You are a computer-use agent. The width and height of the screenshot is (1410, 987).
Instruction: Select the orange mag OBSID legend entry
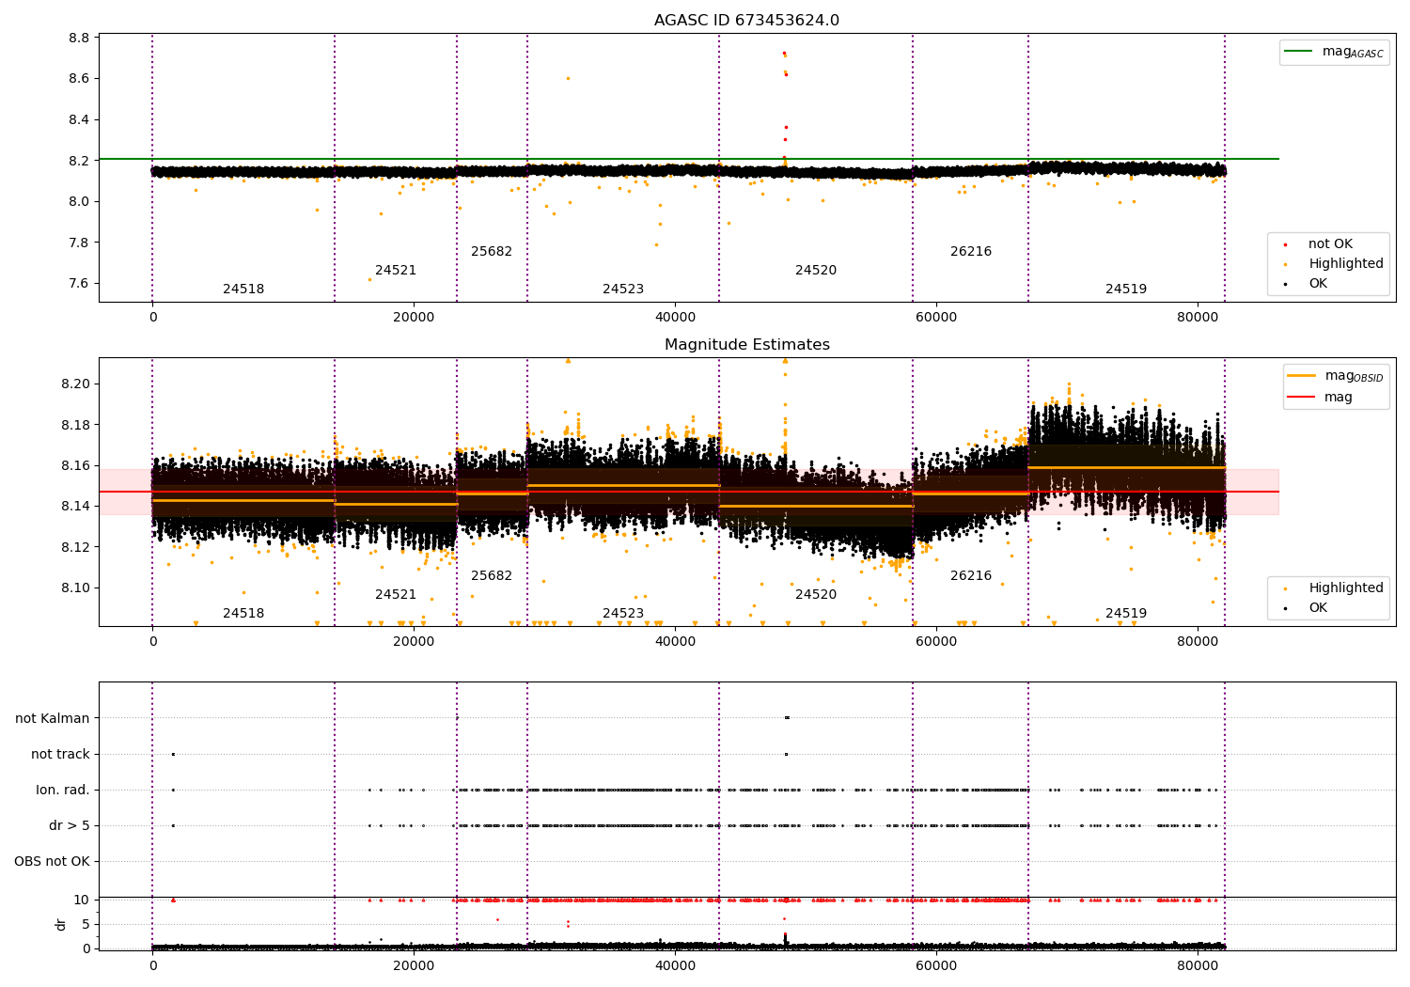(1336, 376)
